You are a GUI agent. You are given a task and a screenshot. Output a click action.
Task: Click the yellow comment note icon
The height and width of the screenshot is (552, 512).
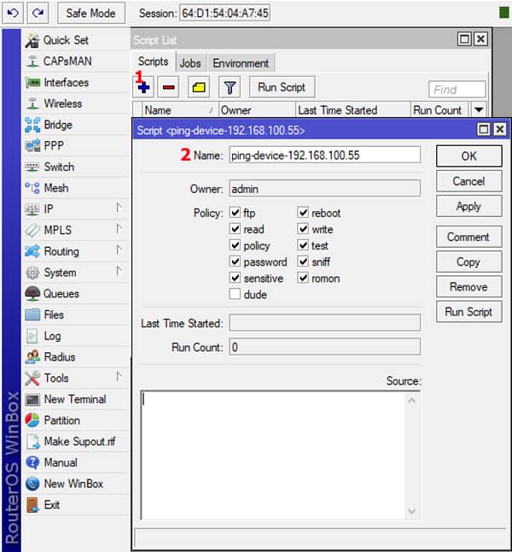click(198, 87)
